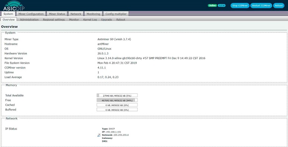
Task: Click the Memory section legend
Action: [11, 85]
